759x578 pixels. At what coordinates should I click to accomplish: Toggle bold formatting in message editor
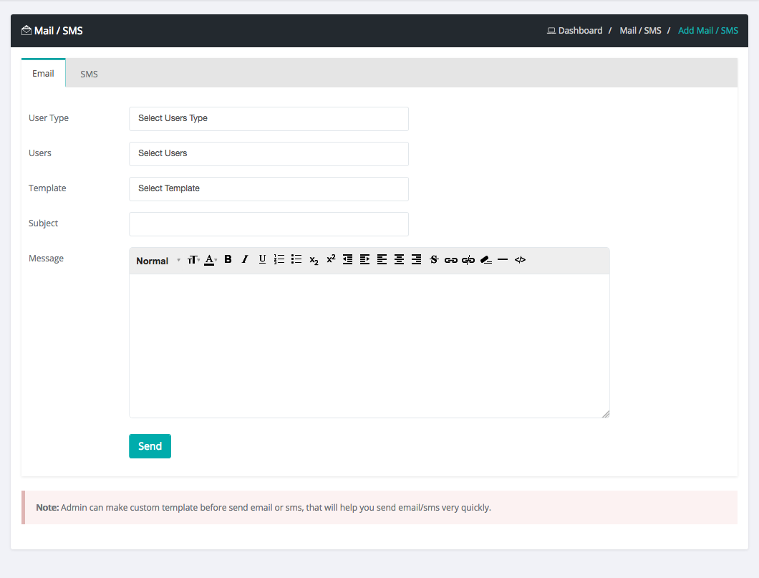(228, 259)
